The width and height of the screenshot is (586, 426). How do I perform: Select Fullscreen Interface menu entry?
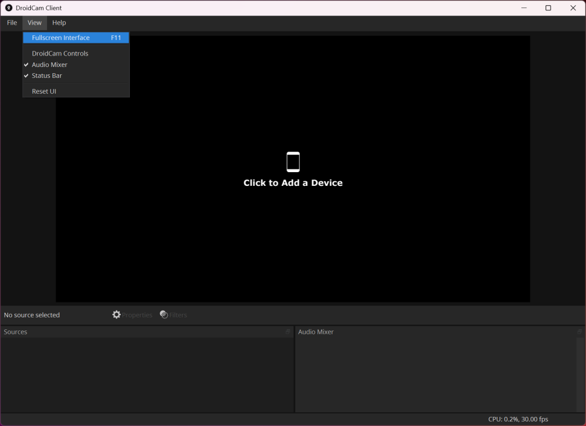pos(76,38)
